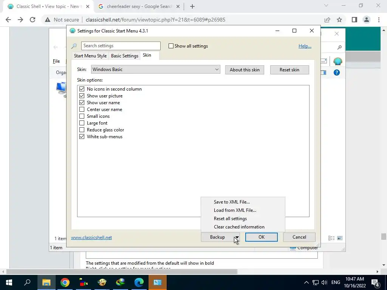Open Chrome side panel icon
The width and height of the screenshot is (387, 290).
pos(354,20)
